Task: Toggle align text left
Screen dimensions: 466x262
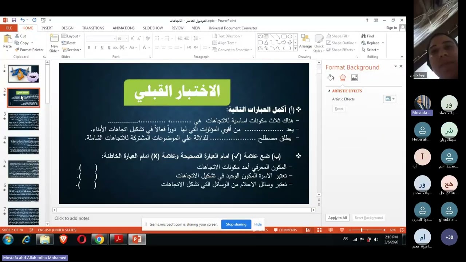Action: (157, 48)
